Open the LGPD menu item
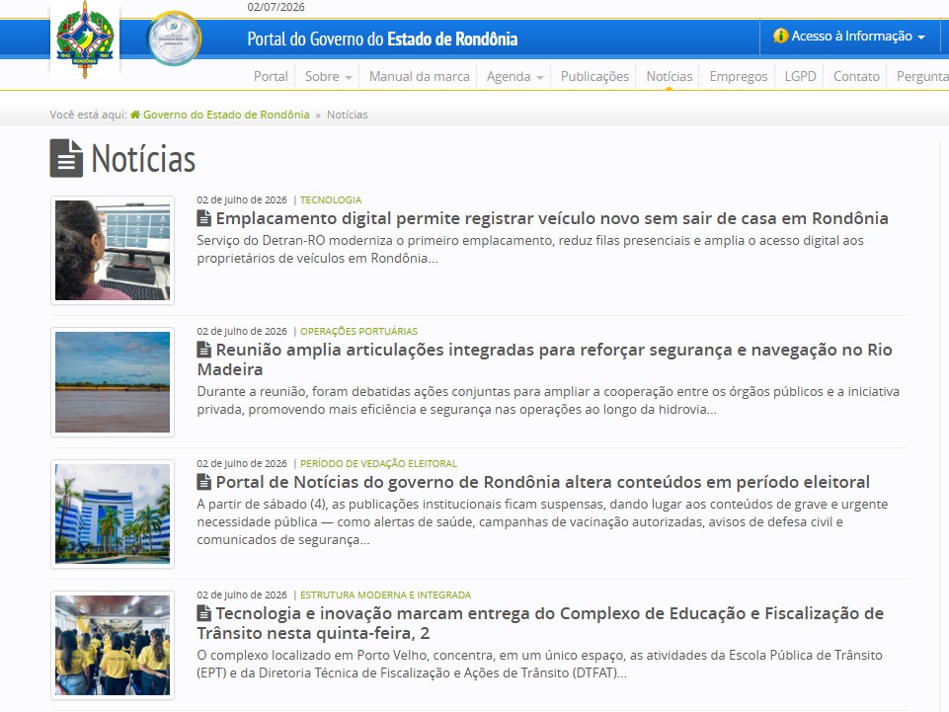The width and height of the screenshot is (949, 712). (x=800, y=76)
